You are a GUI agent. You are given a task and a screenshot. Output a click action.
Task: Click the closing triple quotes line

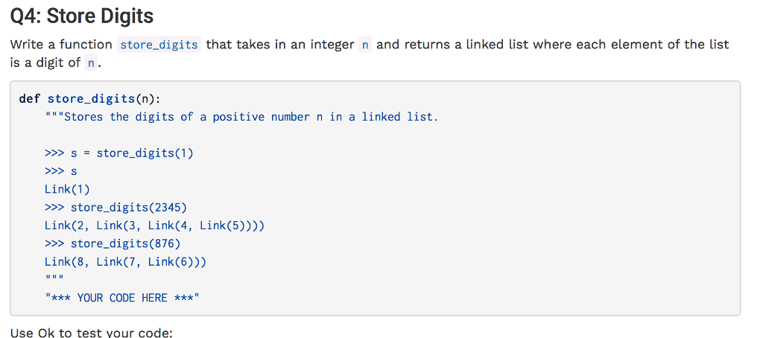coord(54,278)
